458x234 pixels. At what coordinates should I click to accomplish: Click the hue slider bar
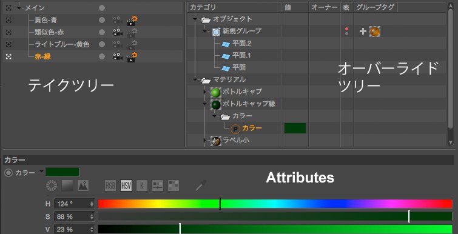[x=275, y=204]
